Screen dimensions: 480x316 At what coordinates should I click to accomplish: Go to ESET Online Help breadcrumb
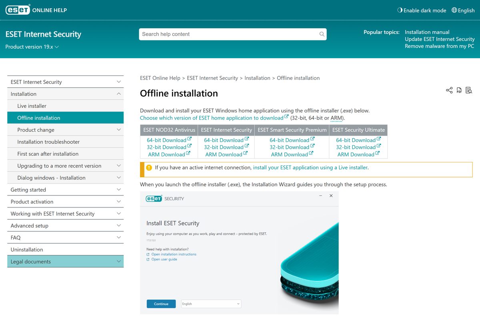[160, 78]
